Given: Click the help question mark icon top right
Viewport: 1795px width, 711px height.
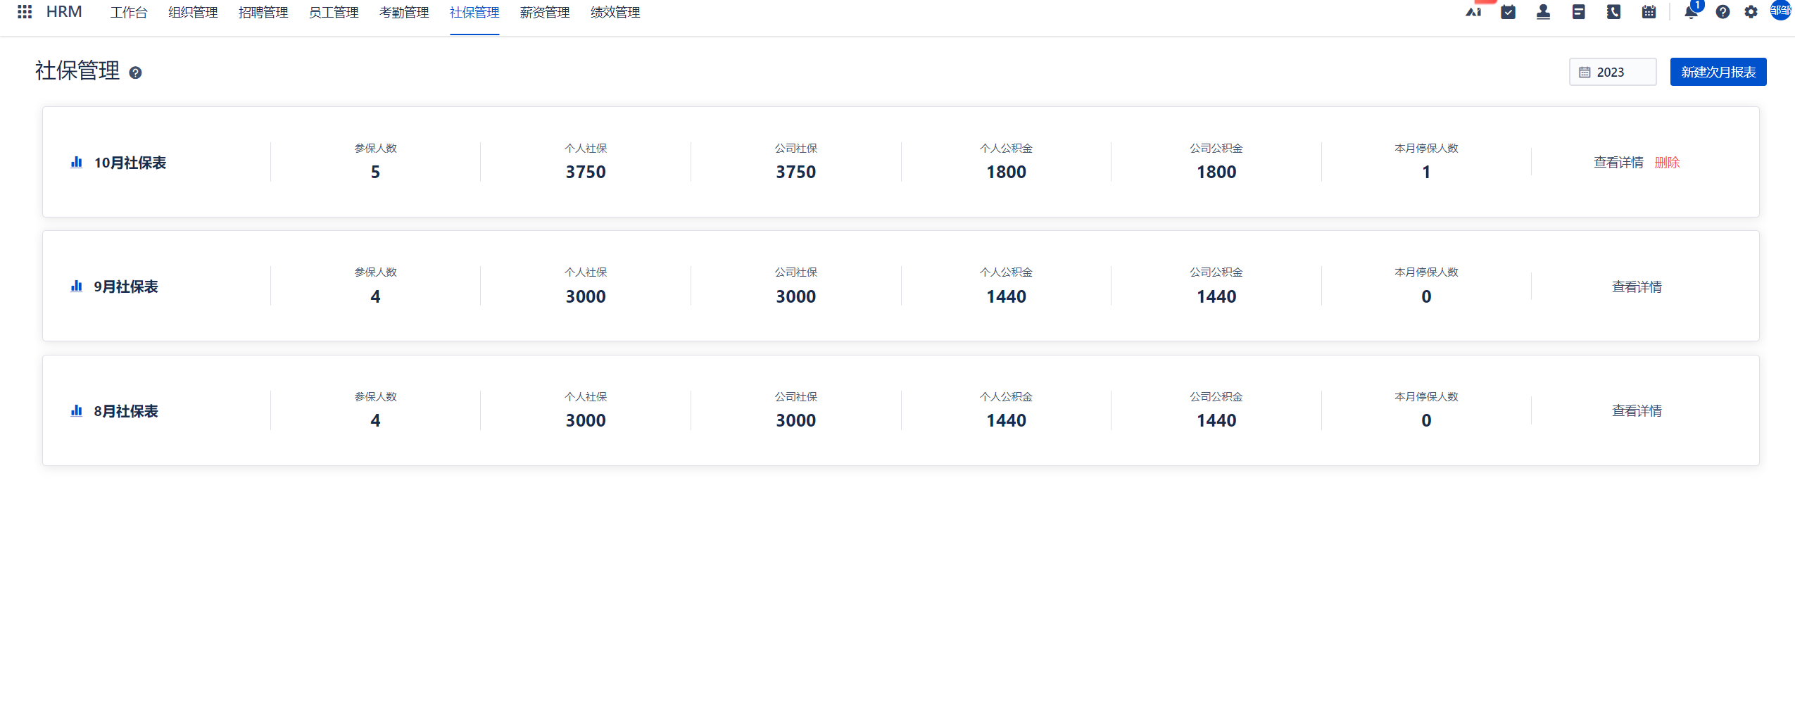Looking at the screenshot, I should (x=1722, y=12).
